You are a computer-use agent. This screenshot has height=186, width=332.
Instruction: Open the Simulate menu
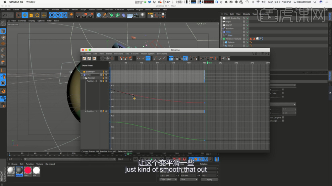65,9
